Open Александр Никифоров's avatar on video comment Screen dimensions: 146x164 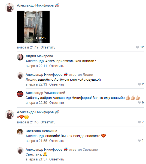coord(10,8)
